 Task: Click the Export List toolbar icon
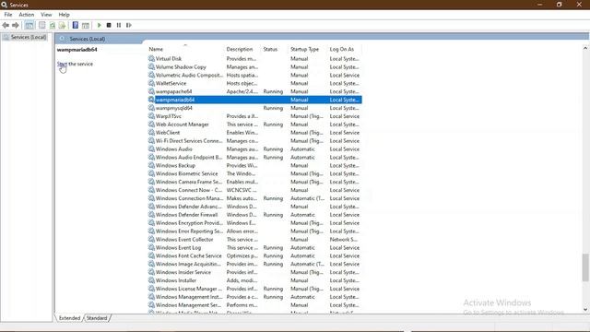tap(62, 25)
